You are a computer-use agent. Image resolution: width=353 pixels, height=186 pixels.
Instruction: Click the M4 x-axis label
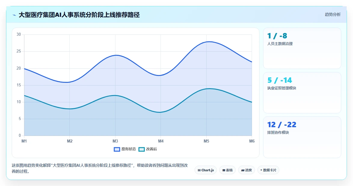pos(161,141)
